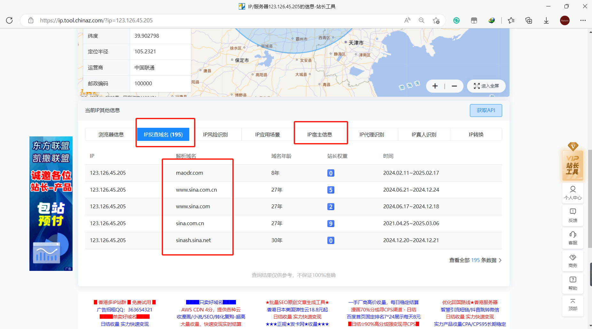The height and width of the screenshot is (329, 592).
Task: Click weight badge 0 for maodr.com
Action: coord(331,173)
